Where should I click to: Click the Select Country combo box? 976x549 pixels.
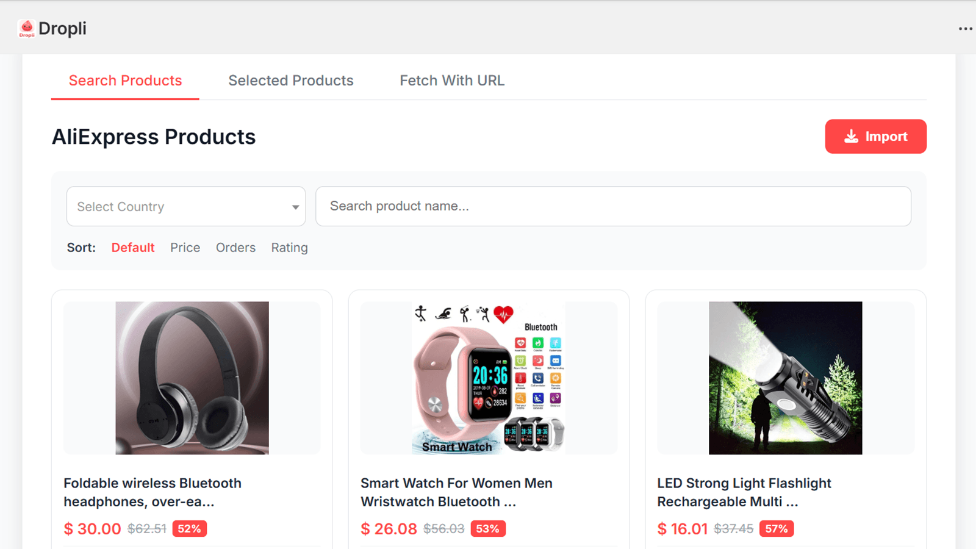click(186, 206)
